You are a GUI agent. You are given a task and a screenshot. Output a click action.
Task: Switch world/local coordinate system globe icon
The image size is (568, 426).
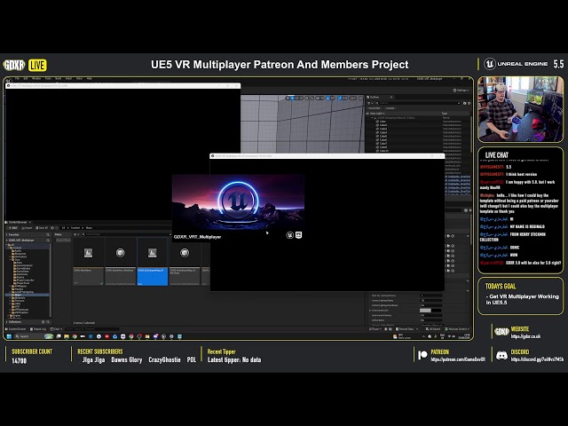click(x=307, y=98)
